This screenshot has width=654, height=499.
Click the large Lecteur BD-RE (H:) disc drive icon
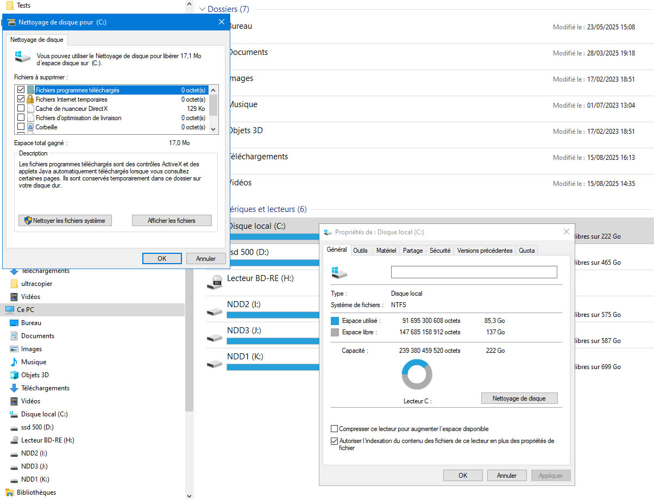[215, 281]
